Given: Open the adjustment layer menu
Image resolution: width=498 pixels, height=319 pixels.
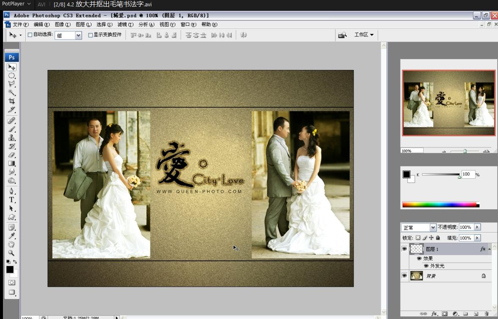Looking at the screenshot, I should (455, 313).
